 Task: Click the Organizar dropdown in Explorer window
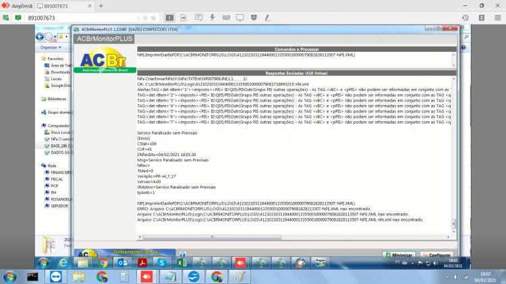tap(51, 47)
